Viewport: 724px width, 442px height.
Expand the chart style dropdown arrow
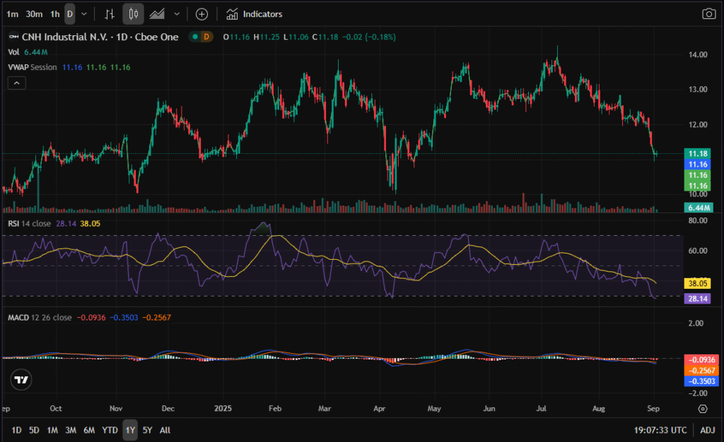pos(177,14)
